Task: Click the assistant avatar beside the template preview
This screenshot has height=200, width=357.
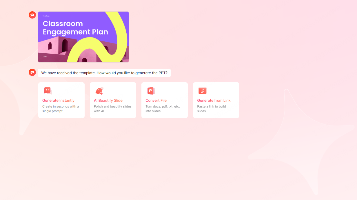Action: pyautogui.click(x=32, y=15)
